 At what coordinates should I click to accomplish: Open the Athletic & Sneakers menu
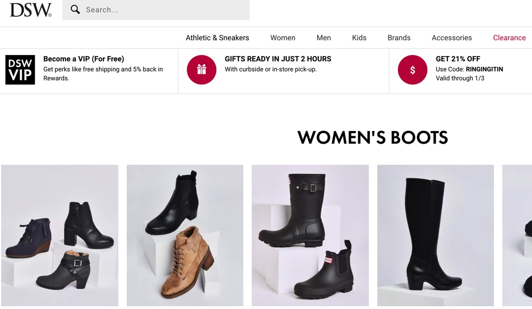pyautogui.click(x=217, y=38)
